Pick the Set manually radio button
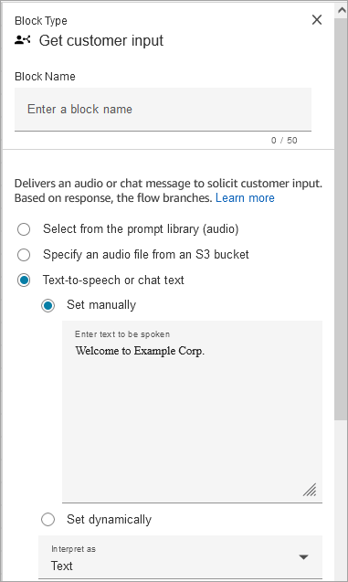 (47, 305)
